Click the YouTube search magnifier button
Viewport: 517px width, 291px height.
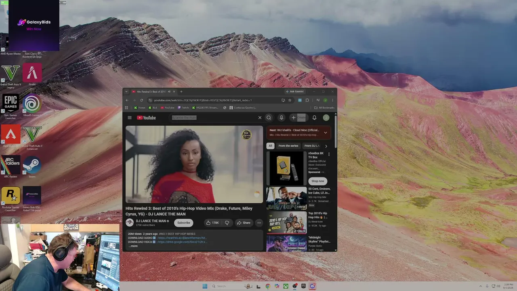click(x=269, y=118)
